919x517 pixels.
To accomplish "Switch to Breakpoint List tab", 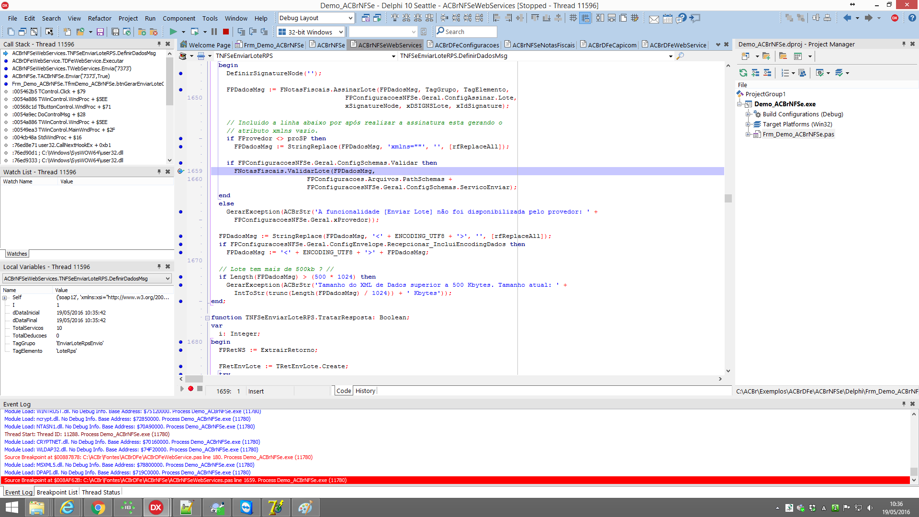I will (x=57, y=492).
